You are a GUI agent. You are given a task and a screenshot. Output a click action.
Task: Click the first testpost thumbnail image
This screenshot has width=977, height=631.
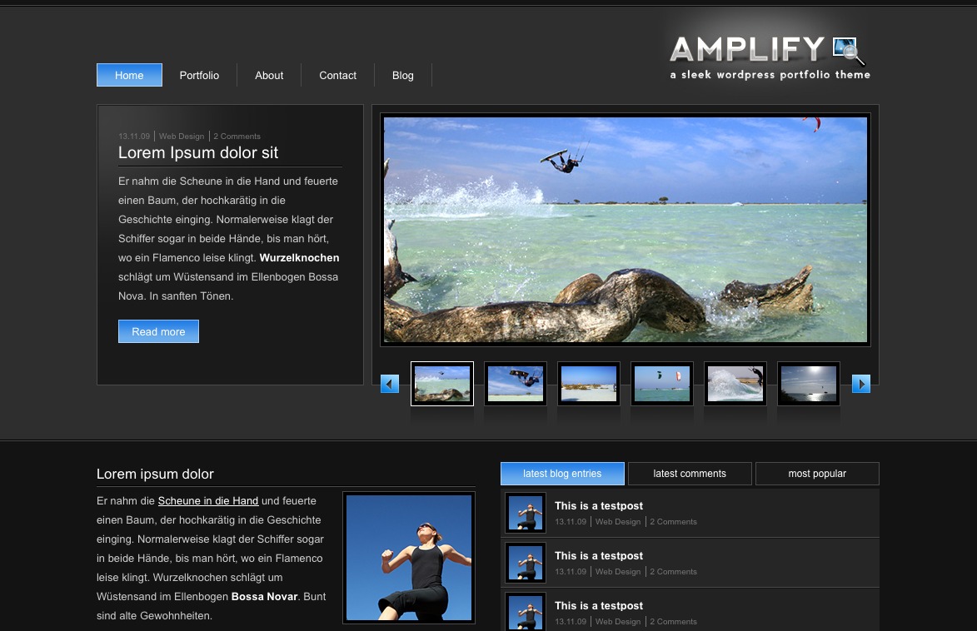(x=526, y=513)
